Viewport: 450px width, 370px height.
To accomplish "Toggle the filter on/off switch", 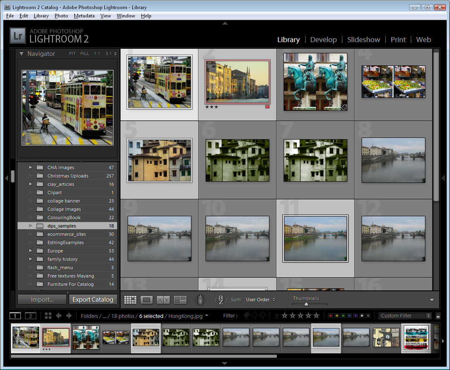I will point(438,316).
